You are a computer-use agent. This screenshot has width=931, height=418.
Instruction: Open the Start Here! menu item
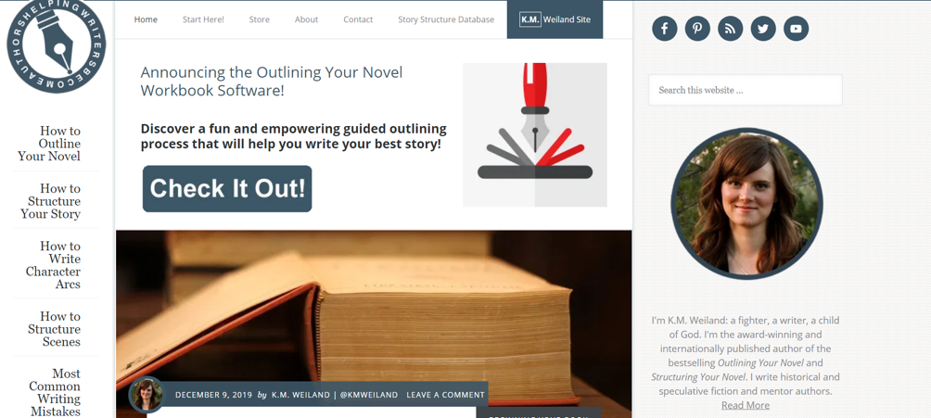[x=203, y=19]
